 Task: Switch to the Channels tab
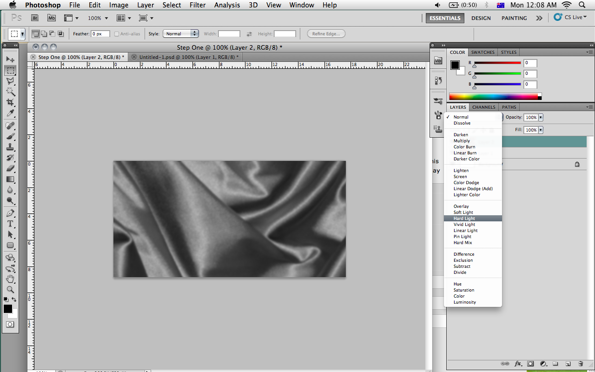[483, 107]
